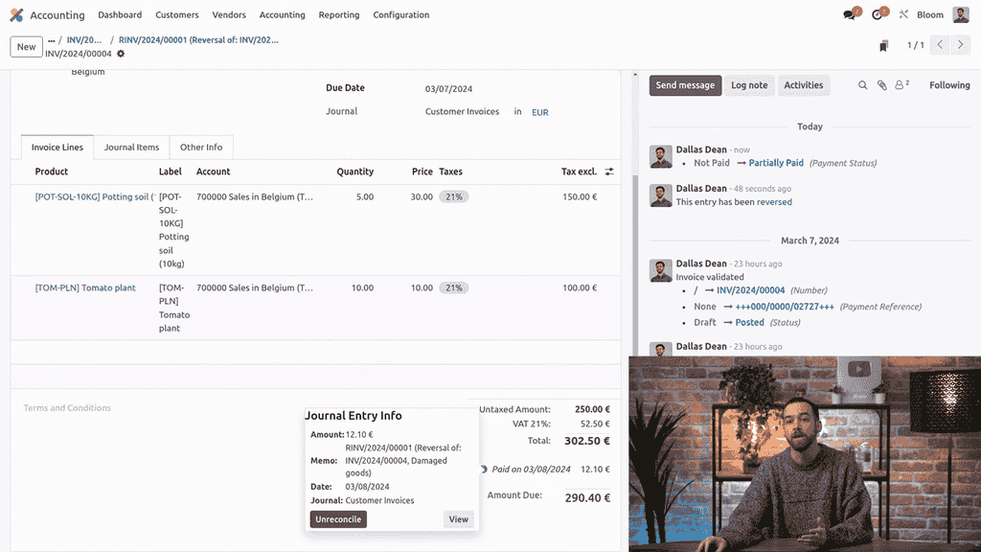The height and width of the screenshot is (552, 981).
Task: Click the bookmark icon beside the record pager
Action: click(x=883, y=45)
